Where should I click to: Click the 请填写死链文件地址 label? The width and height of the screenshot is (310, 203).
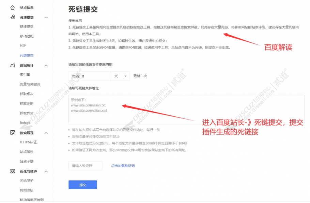pyautogui.click(x=83, y=88)
